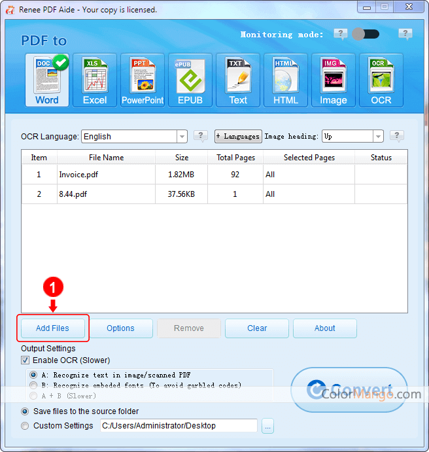Pick the PowerPoint conversion icon

(x=143, y=80)
